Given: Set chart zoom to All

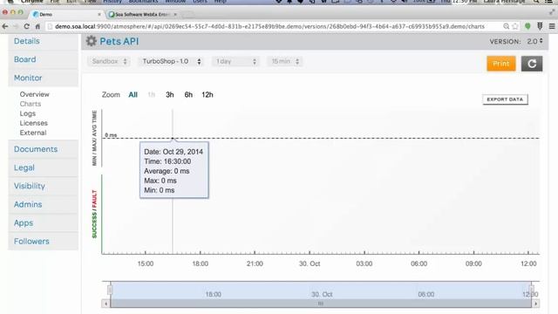Looking at the screenshot, I should [133, 95].
